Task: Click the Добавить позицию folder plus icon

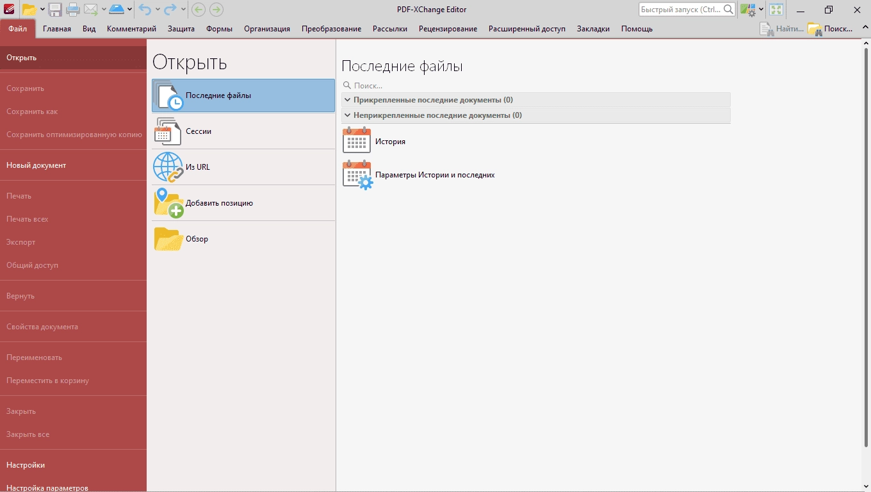Action: tap(168, 203)
